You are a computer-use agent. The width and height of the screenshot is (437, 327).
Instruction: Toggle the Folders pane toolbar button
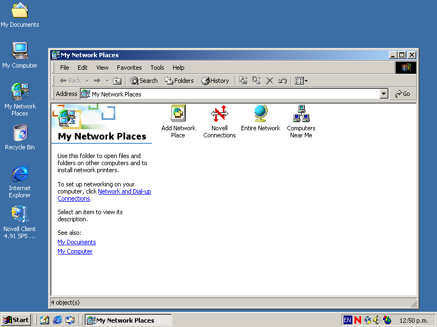[x=179, y=81]
